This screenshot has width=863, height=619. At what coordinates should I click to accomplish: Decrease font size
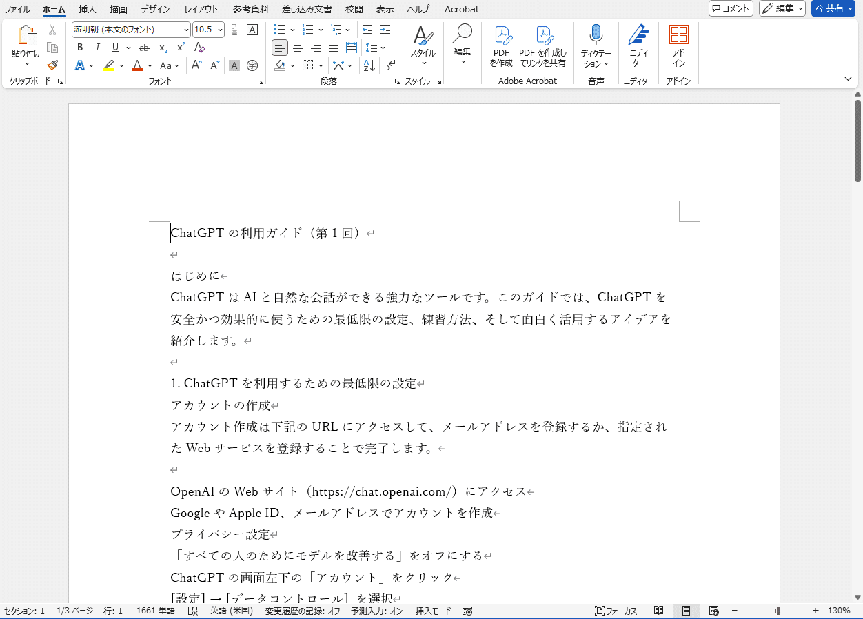coord(215,65)
